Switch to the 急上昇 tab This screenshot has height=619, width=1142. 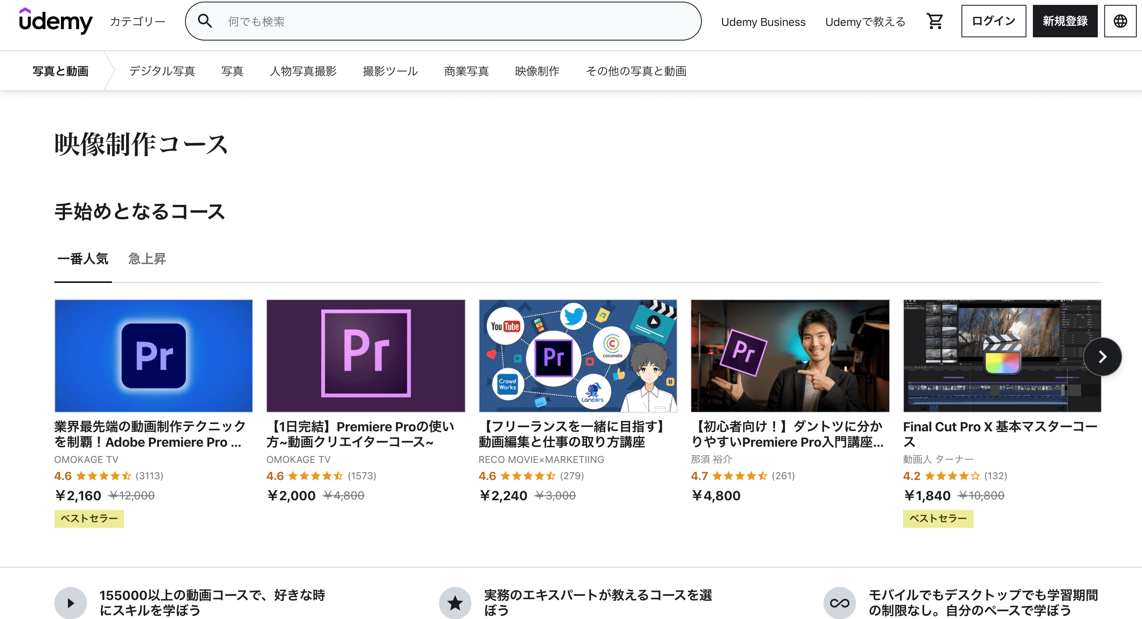(x=147, y=259)
